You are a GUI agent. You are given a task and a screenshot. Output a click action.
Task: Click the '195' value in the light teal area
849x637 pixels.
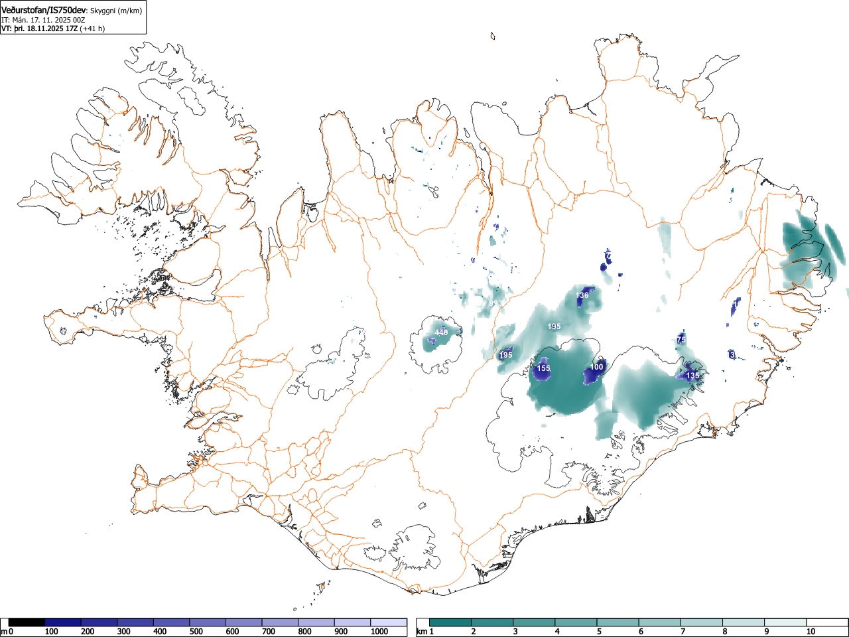pyautogui.click(x=555, y=326)
